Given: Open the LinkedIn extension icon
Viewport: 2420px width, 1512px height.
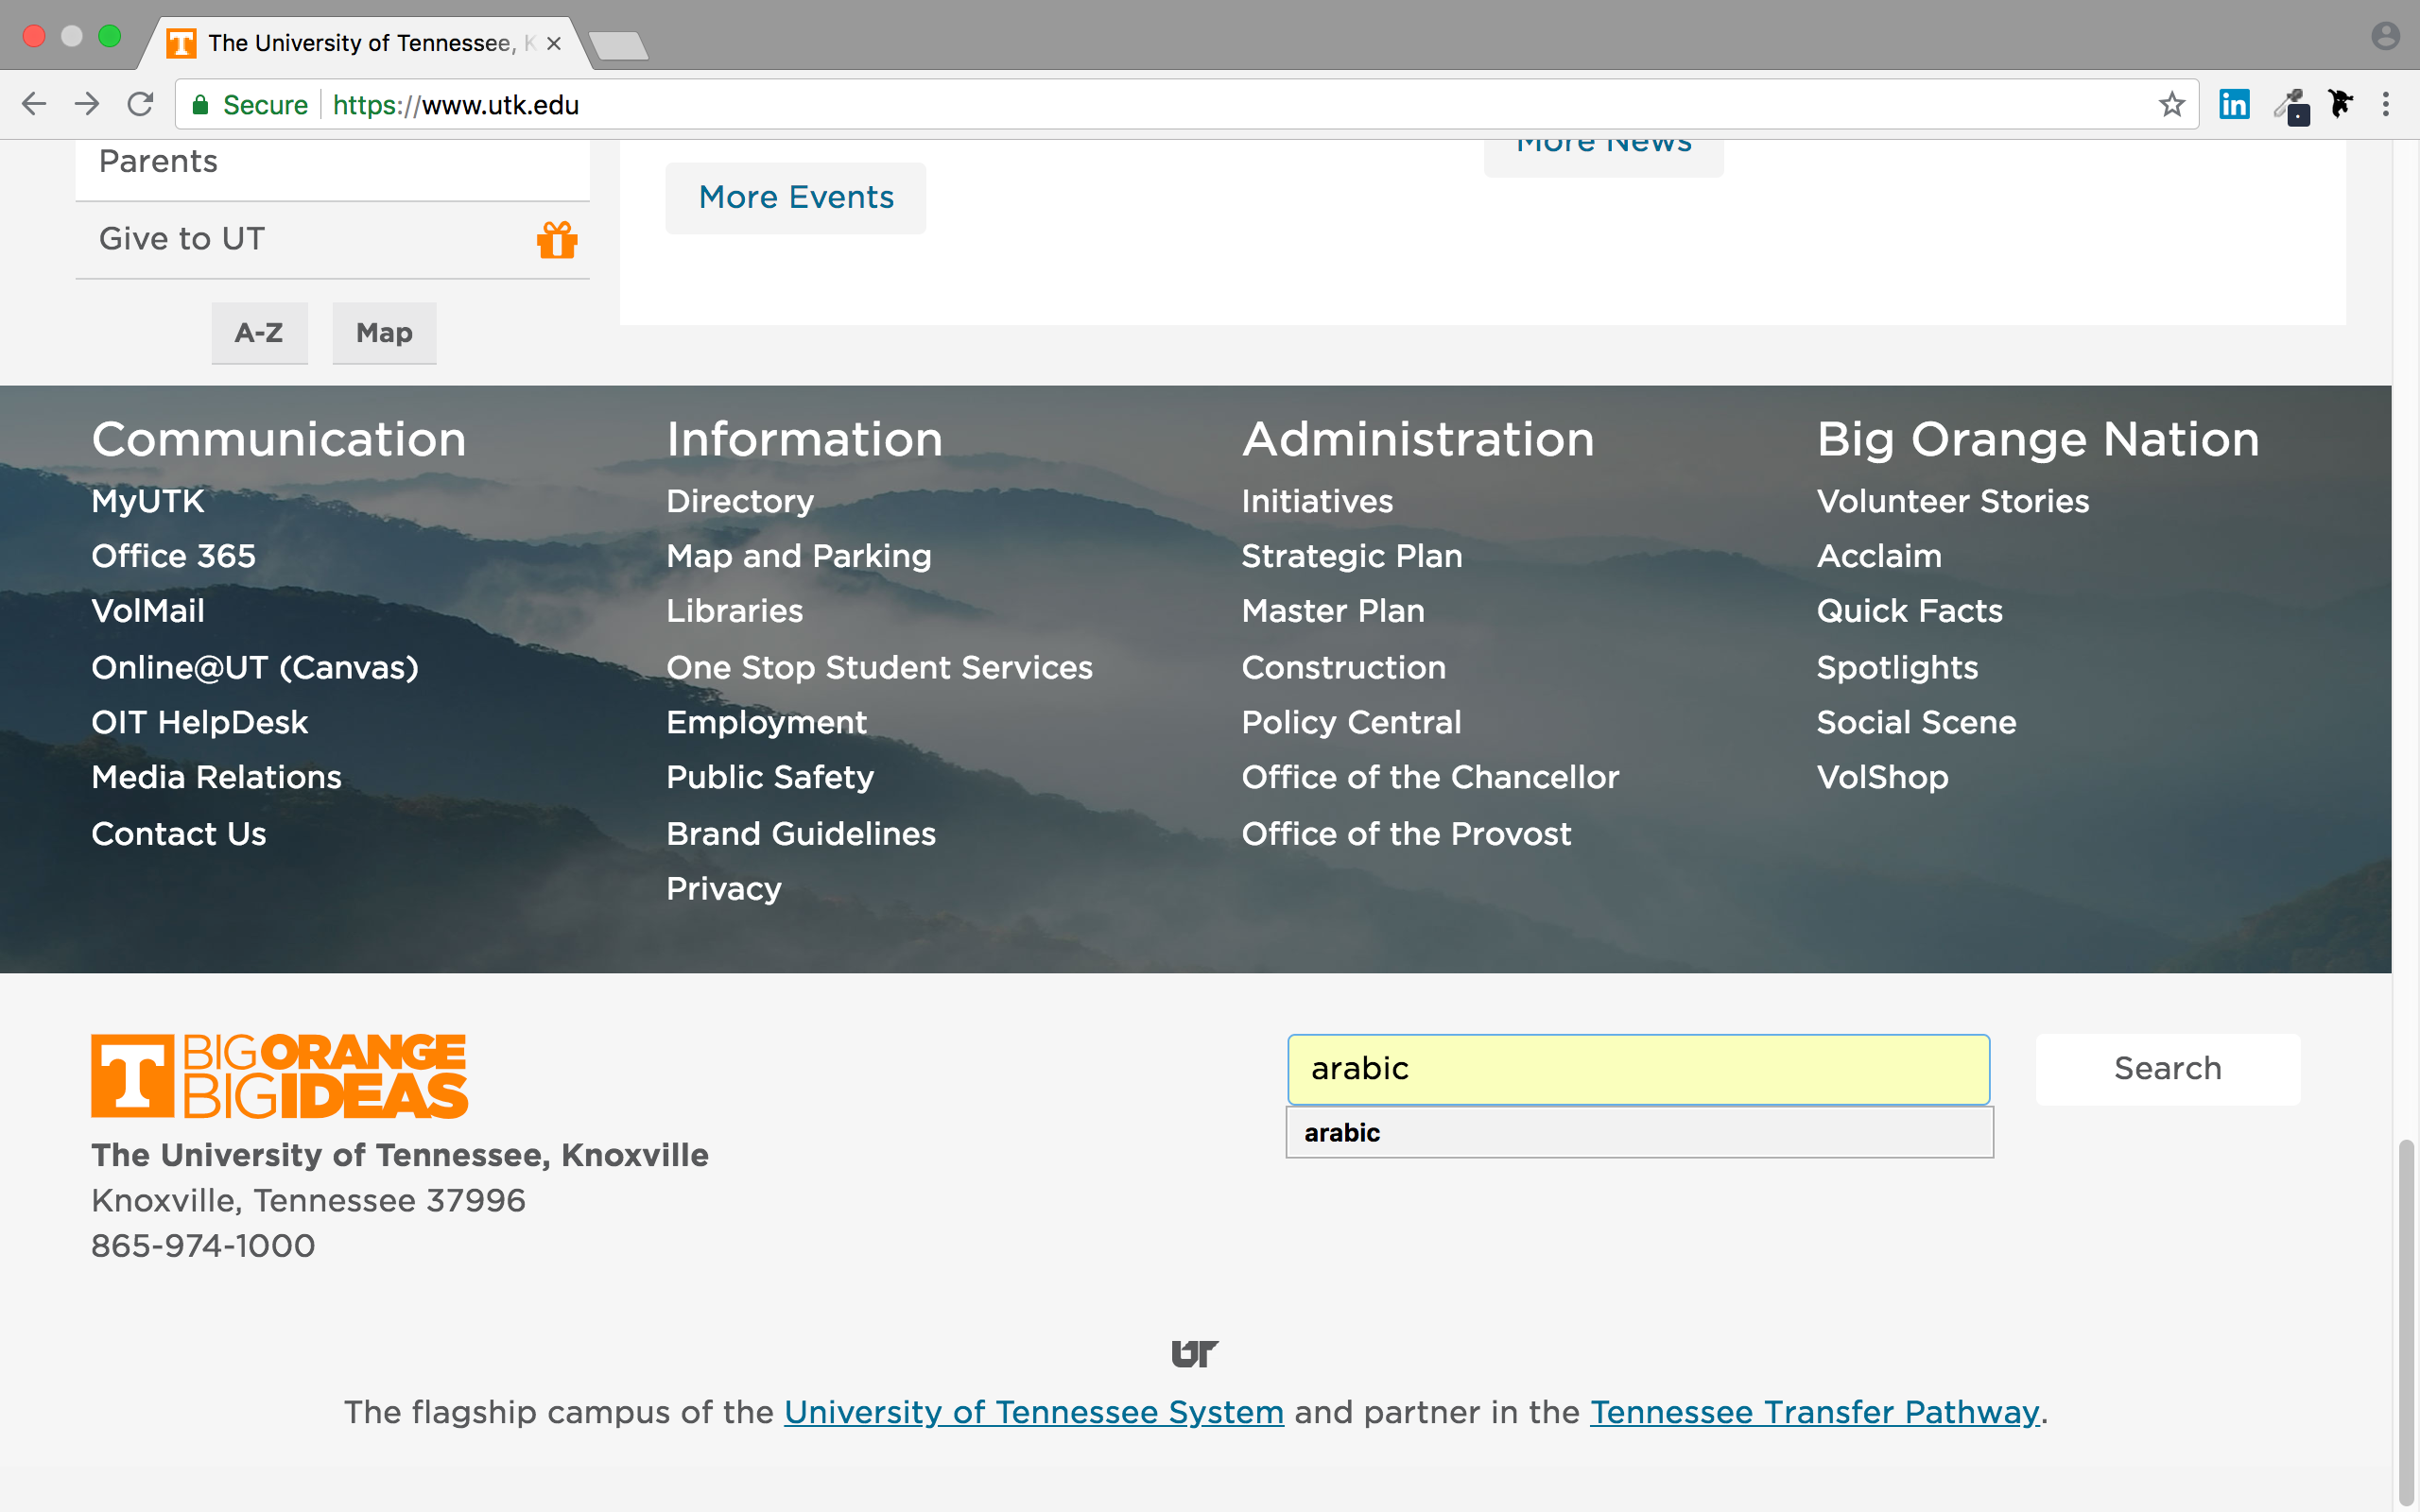Looking at the screenshot, I should click(x=2234, y=104).
